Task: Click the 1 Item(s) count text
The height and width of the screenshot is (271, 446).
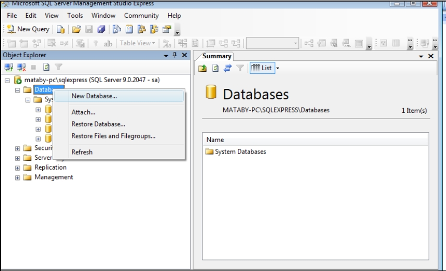Action: coord(414,111)
